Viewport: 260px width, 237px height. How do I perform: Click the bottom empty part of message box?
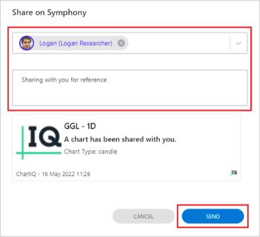pos(130,97)
